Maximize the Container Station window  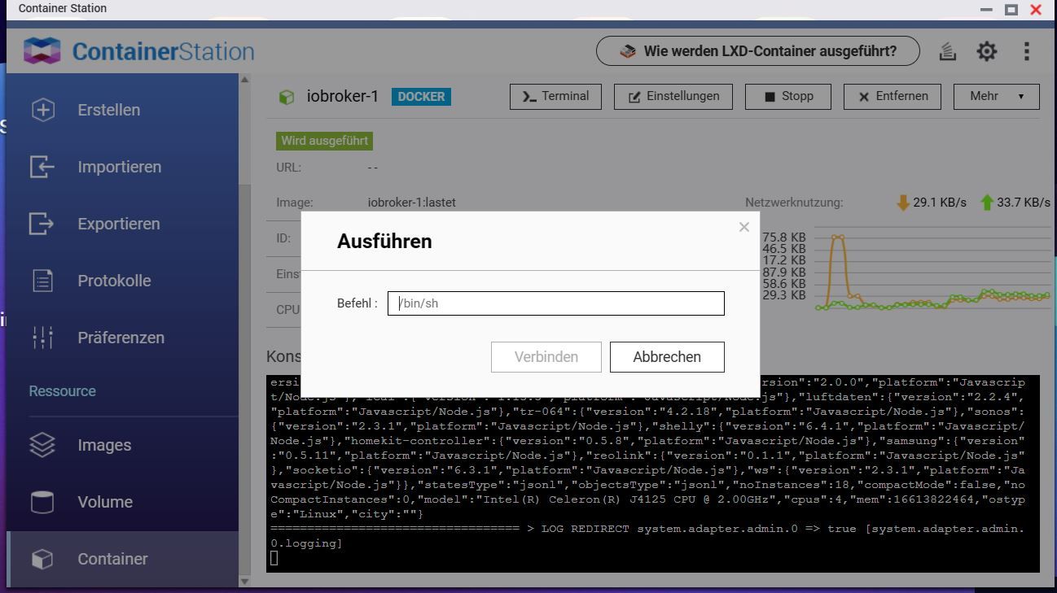(1011, 10)
